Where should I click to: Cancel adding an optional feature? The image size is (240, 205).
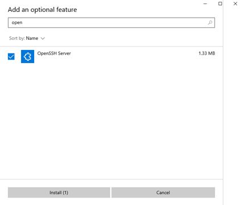(163, 193)
